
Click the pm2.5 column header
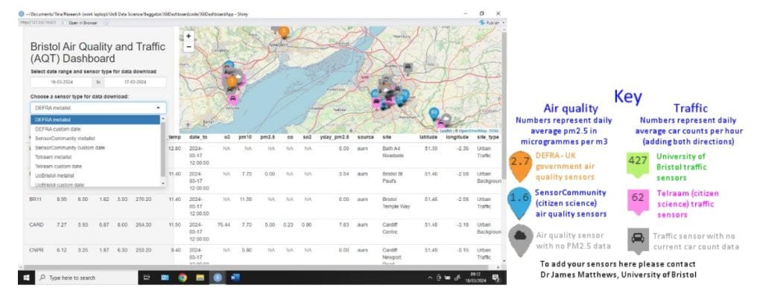[267, 138]
